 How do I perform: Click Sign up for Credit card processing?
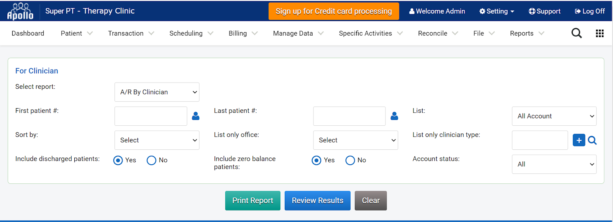pyautogui.click(x=334, y=11)
